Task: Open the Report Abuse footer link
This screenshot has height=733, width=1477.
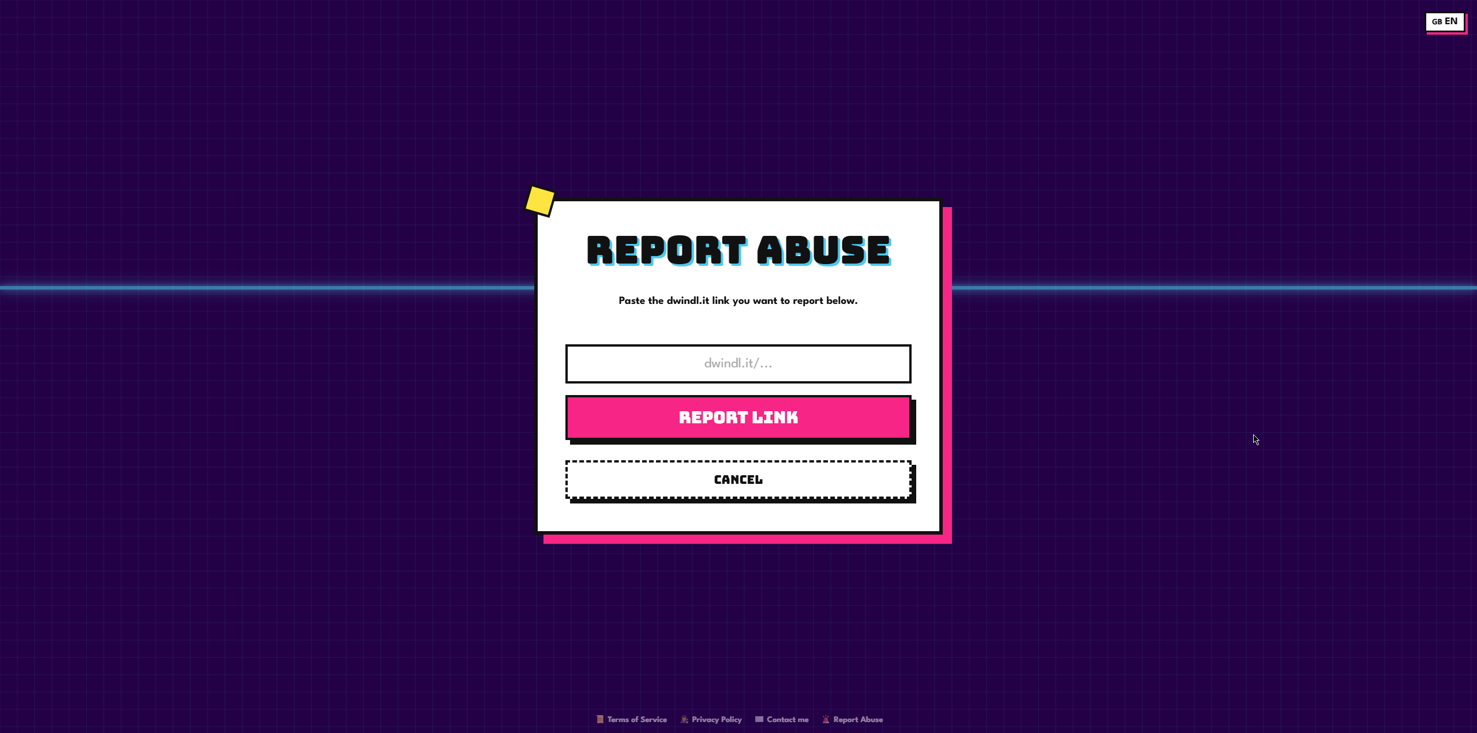Action: [x=852, y=719]
